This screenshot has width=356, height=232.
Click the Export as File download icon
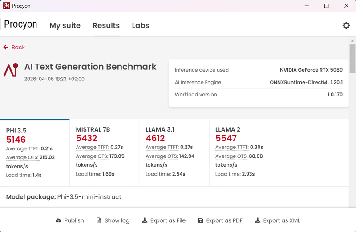[x=144, y=220]
